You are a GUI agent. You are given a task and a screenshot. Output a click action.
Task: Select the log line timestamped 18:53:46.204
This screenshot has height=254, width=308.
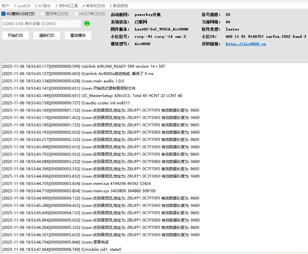click(101, 228)
